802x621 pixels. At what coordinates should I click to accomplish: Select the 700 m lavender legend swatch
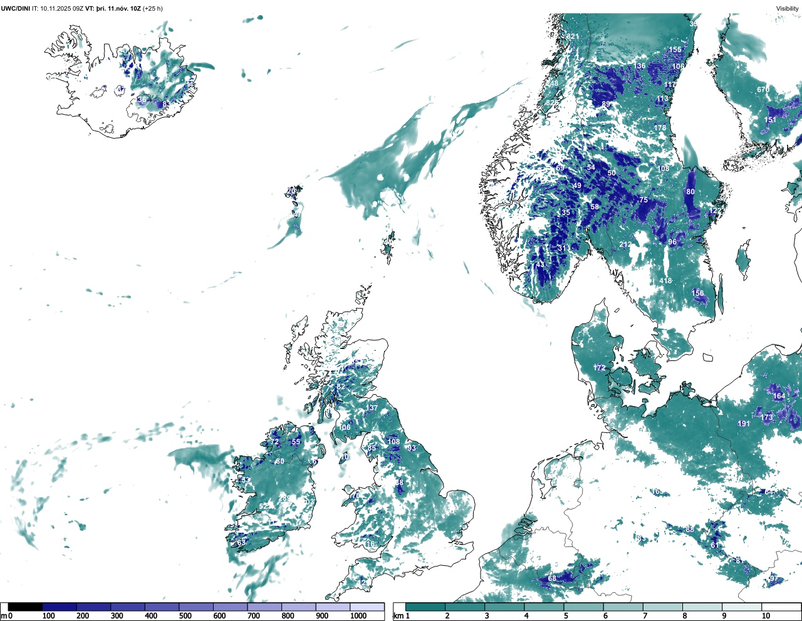[x=264, y=607]
